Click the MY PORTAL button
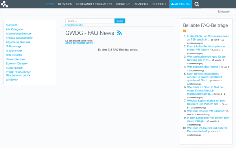The width and height of the screenshot is (236, 148). 181,4
